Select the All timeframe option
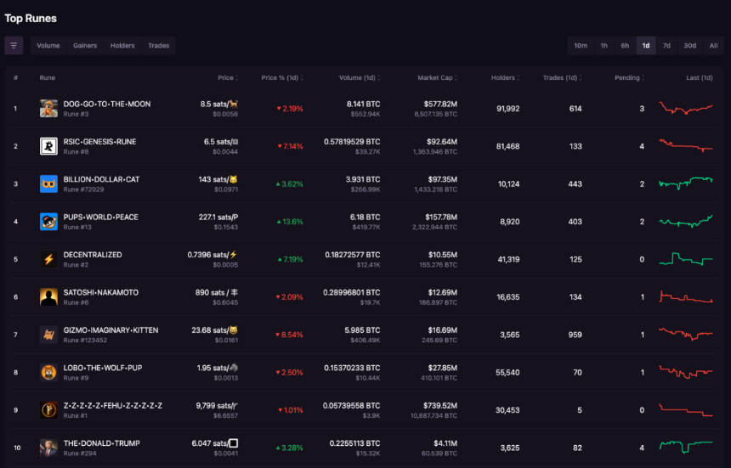The width and height of the screenshot is (731, 468). click(x=713, y=46)
